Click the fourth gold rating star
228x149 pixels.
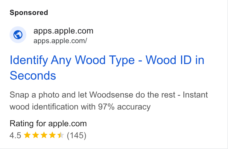coord(52,135)
